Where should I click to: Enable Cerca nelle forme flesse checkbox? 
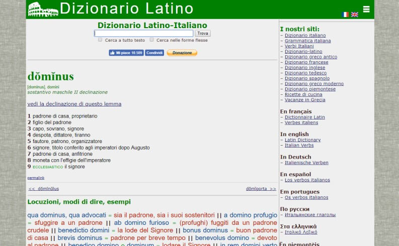(151, 40)
